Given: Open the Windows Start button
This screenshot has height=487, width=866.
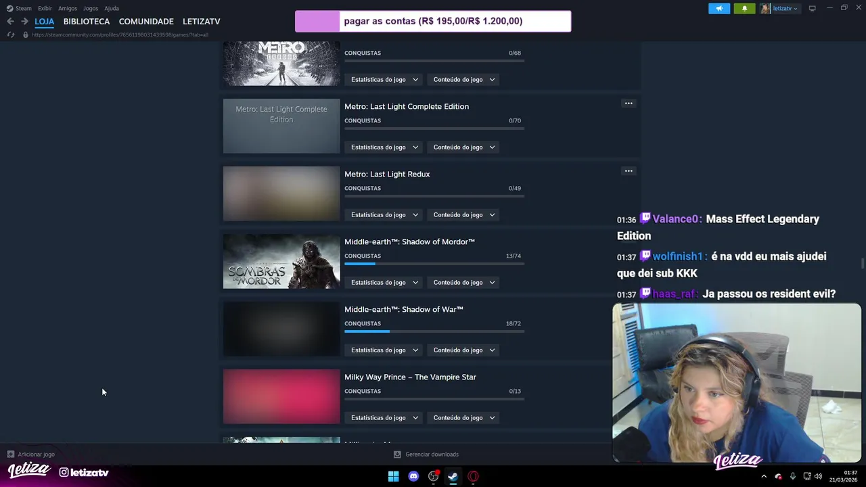Looking at the screenshot, I should coord(393,476).
